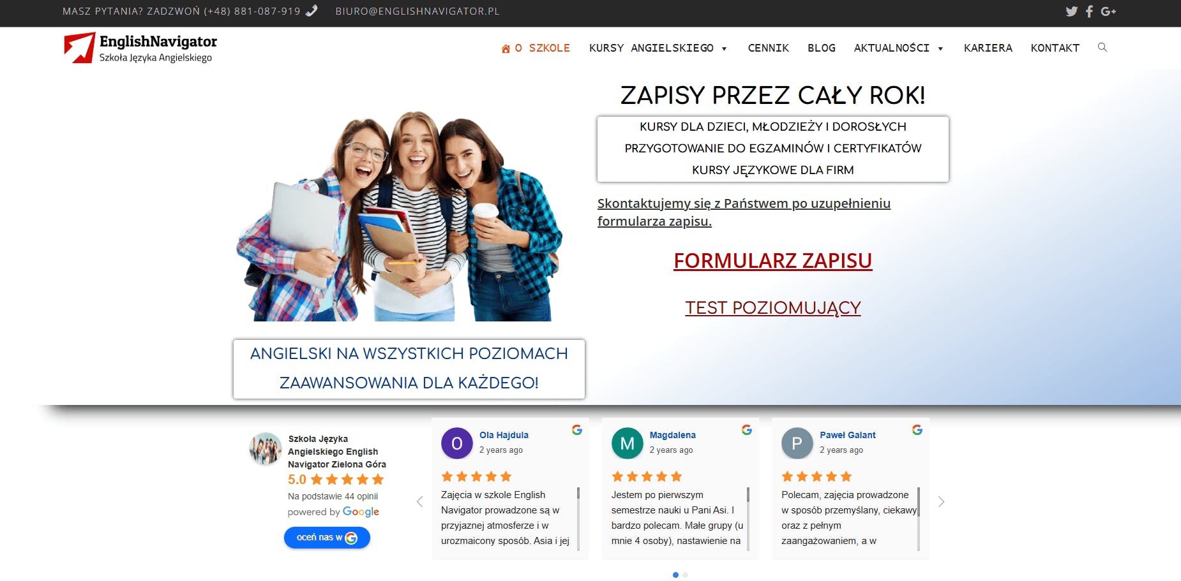This screenshot has width=1181, height=581.
Task: Open the Blog page
Action: pyautogui.click(x=822, y=48)
